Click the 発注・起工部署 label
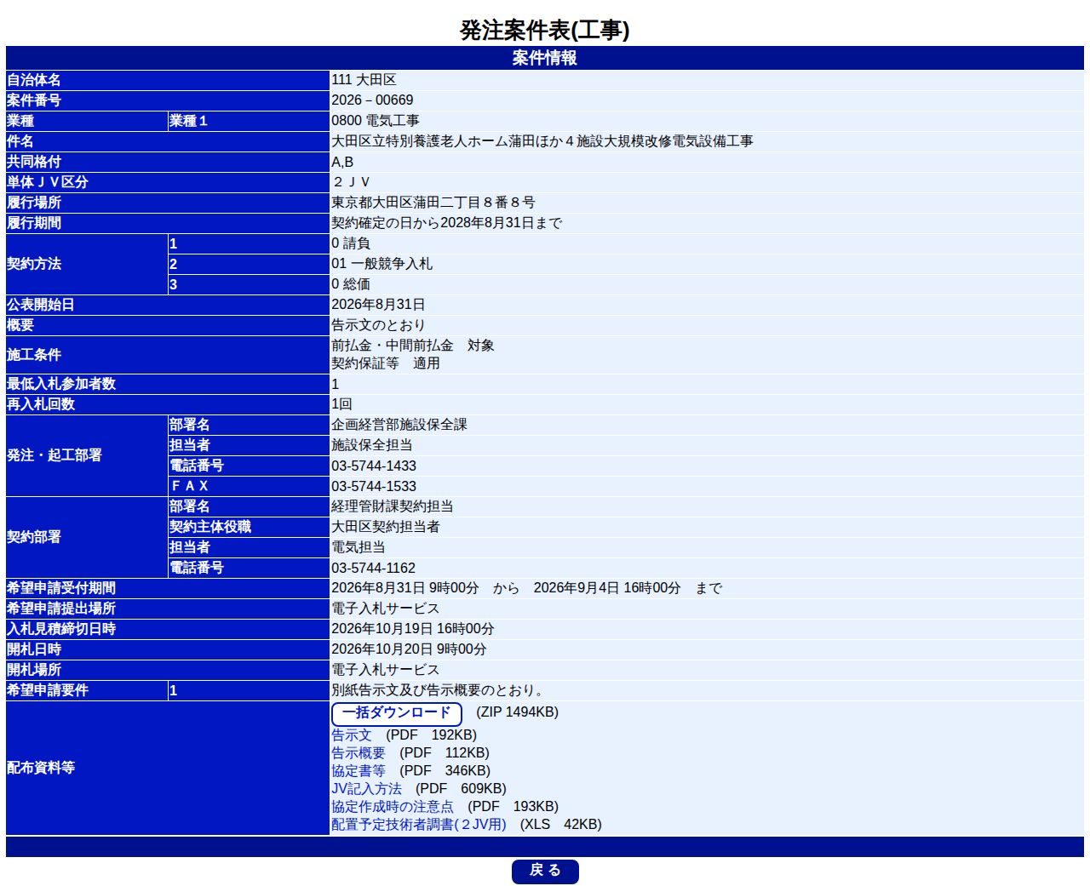1090x886 pixels. [54, 455]
